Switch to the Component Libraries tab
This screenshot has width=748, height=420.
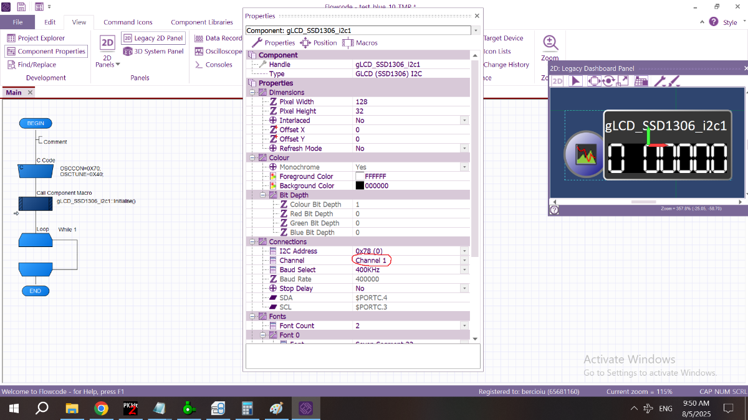click(202, 22)
